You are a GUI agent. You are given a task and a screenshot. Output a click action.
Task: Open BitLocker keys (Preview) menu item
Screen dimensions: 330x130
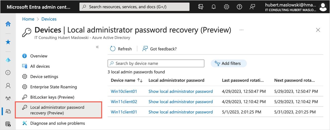(52, 97)
